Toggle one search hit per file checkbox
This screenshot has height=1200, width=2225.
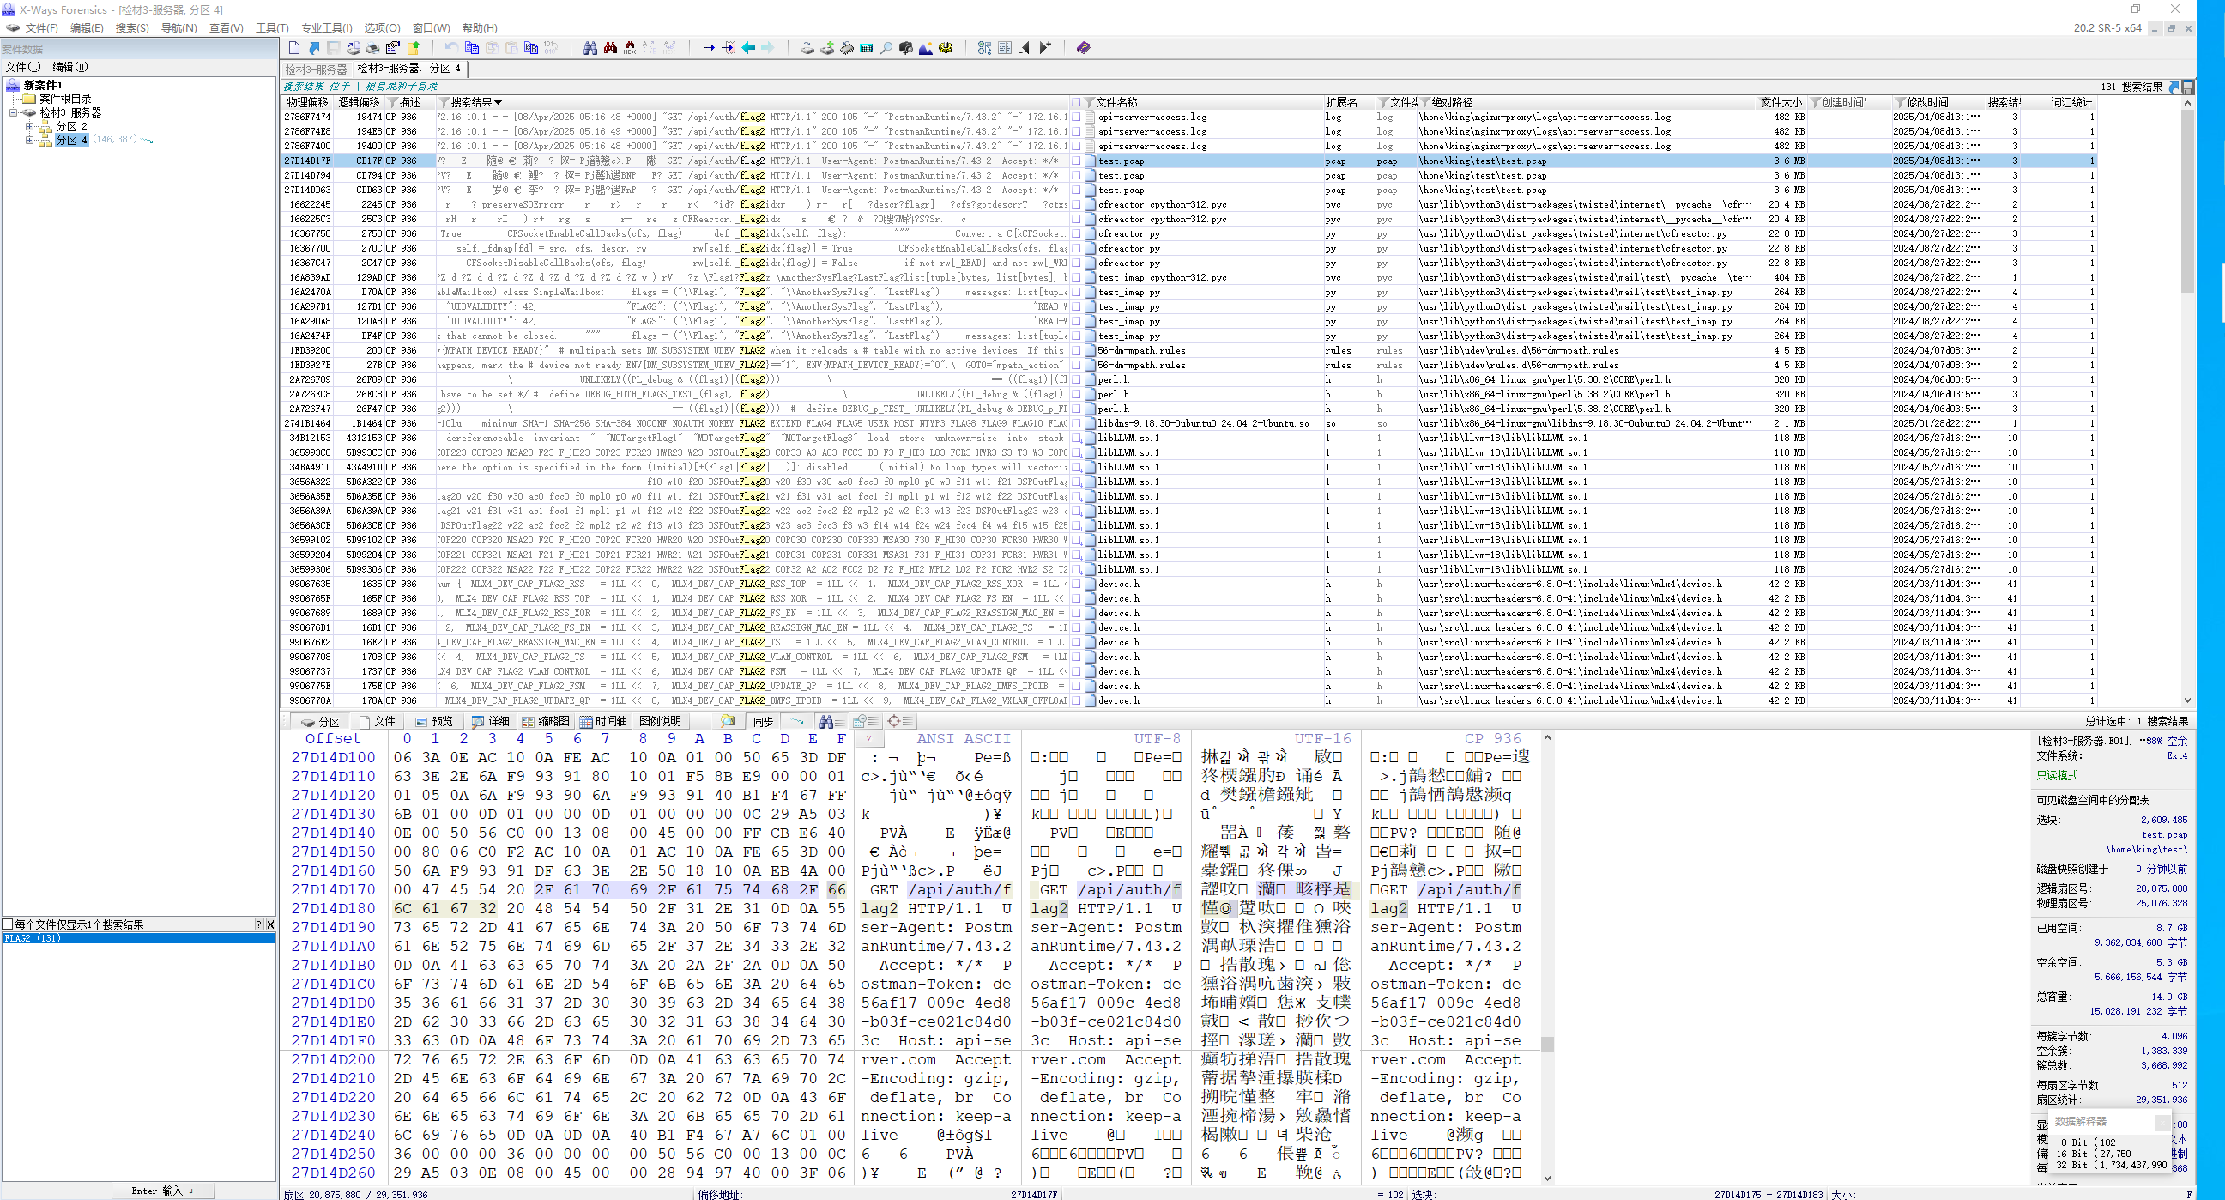[8, 924]
